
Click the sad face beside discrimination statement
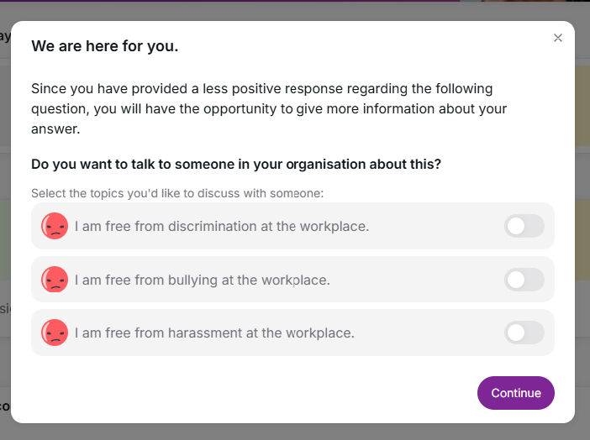click(x=55, y=226)
